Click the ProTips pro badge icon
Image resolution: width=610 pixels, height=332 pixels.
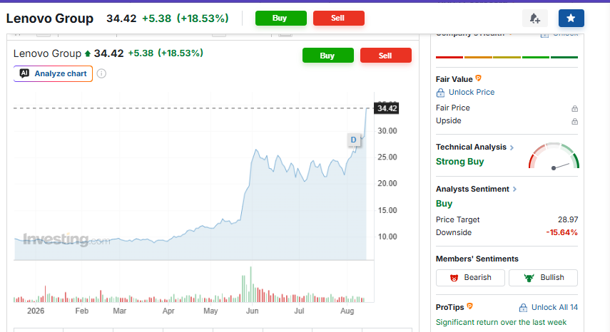click(470, 306)
